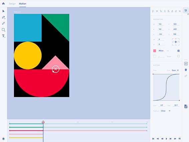Click the pink fill color swatch
Viewport: 189px width, 142px height.
pos(155,51)
